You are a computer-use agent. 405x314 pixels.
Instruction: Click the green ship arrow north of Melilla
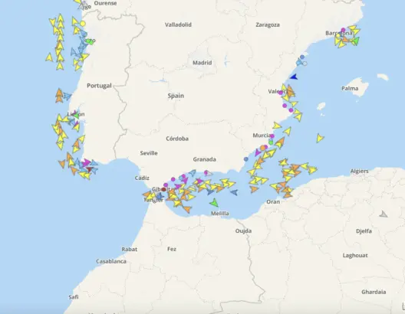tap(214, 203)
